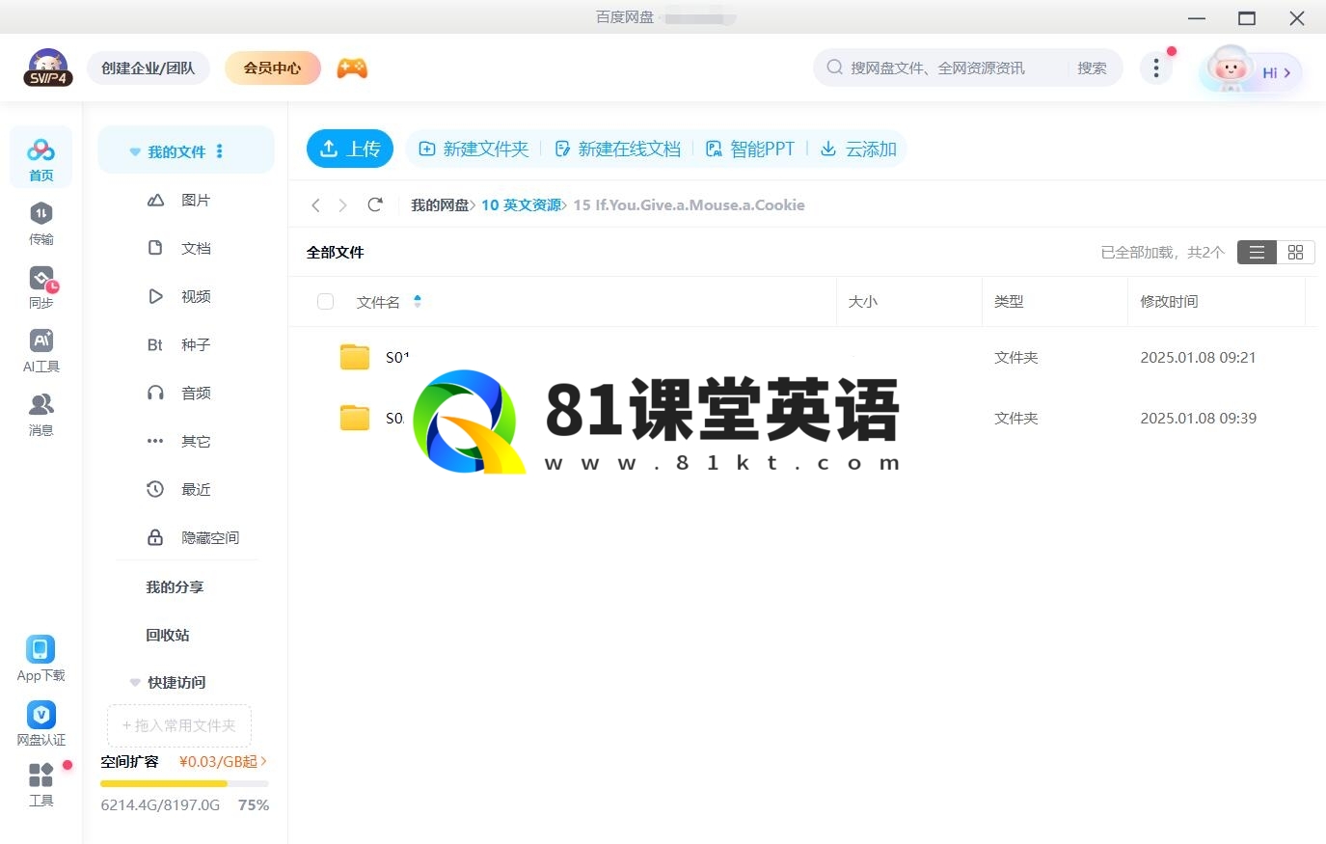Image resolution: width=1326 pixels, height=844 pixels.
Task: Click 2025.01.08 09:21 date cell
Action: 1198,357
